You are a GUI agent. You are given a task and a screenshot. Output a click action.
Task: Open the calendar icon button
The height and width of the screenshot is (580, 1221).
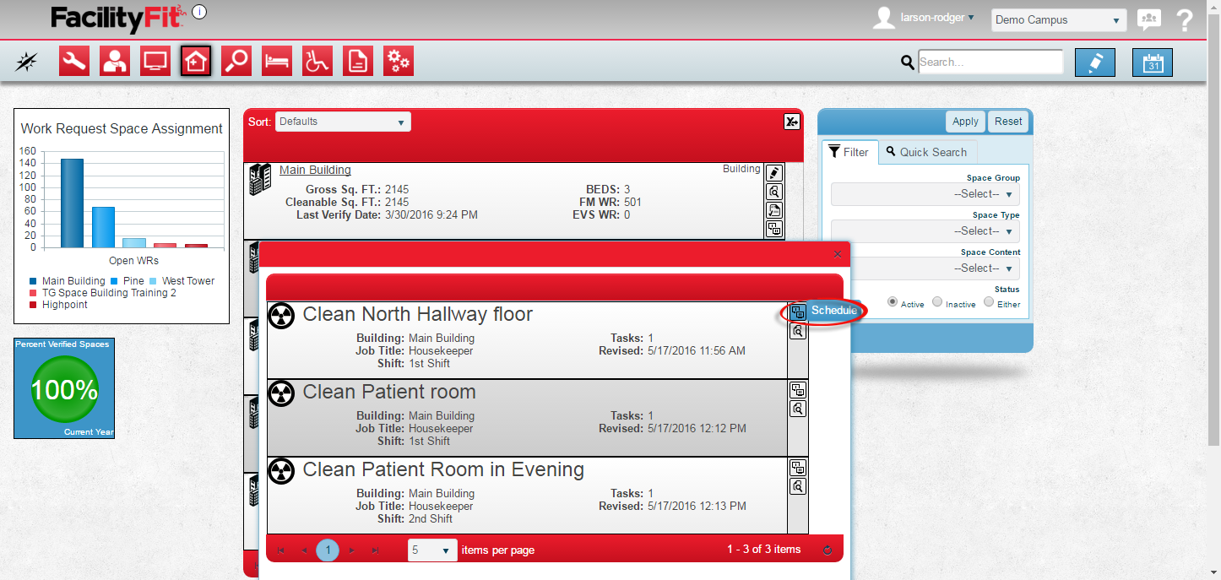(1152, 62)
